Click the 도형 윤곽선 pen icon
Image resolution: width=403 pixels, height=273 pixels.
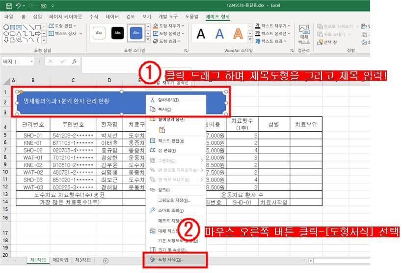pyautogui.click(x=155, y=34)
